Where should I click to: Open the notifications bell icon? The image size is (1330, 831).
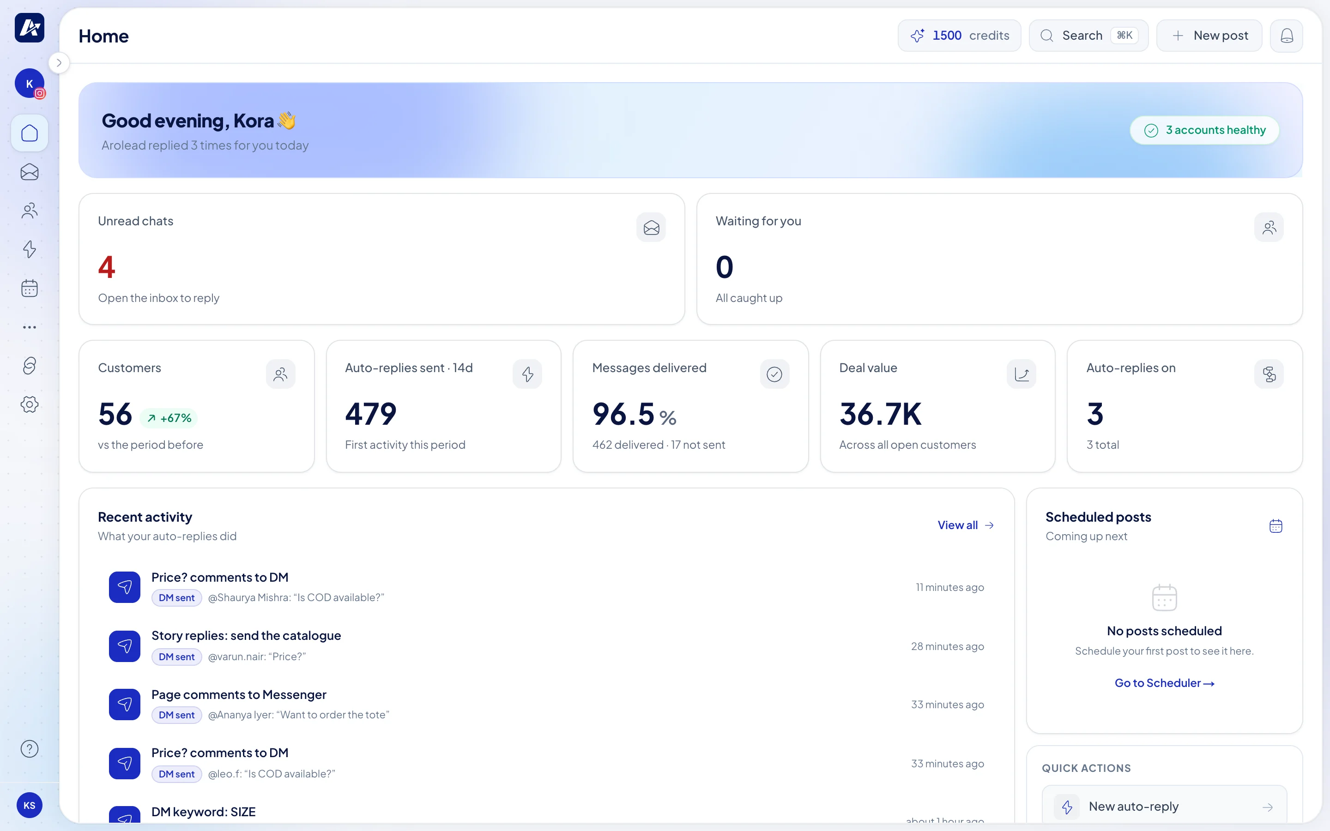coord(1287,36)
